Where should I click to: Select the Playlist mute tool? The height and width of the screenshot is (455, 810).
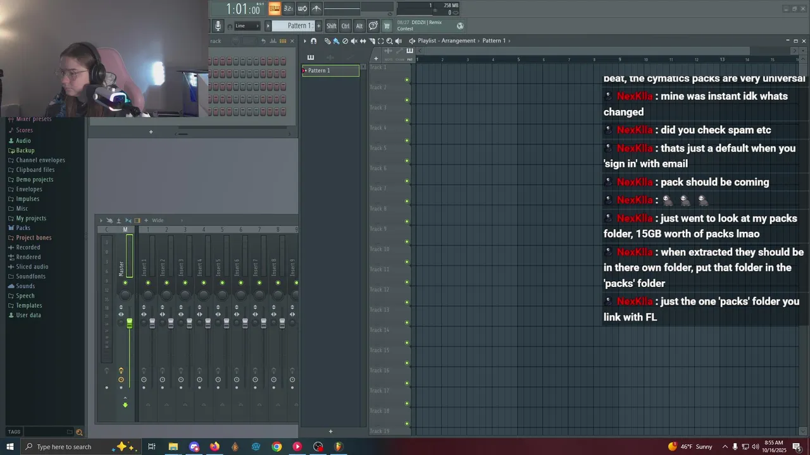click(354, 41)
